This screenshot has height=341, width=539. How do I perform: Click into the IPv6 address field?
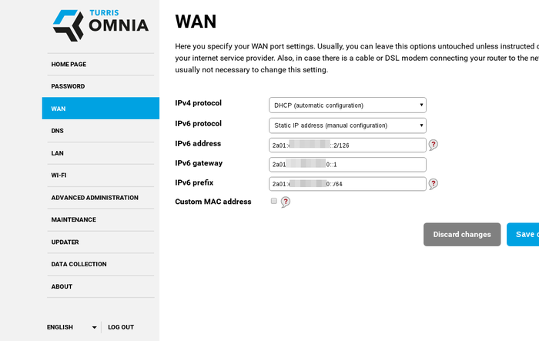coord(347,145)
